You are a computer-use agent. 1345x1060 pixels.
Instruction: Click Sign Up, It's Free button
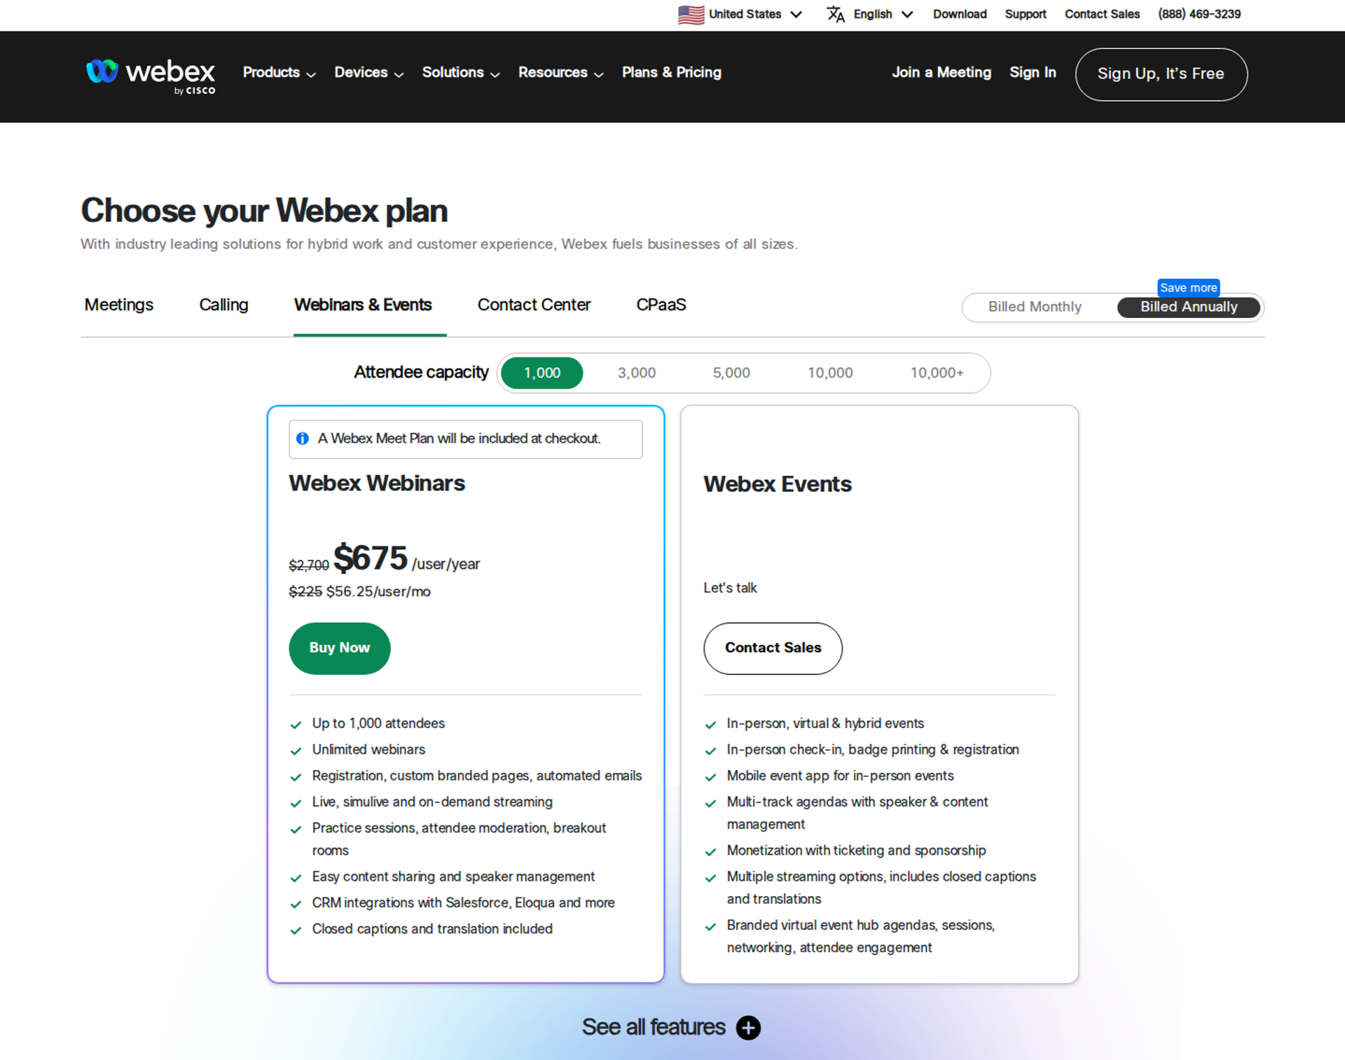[1161, 74]
